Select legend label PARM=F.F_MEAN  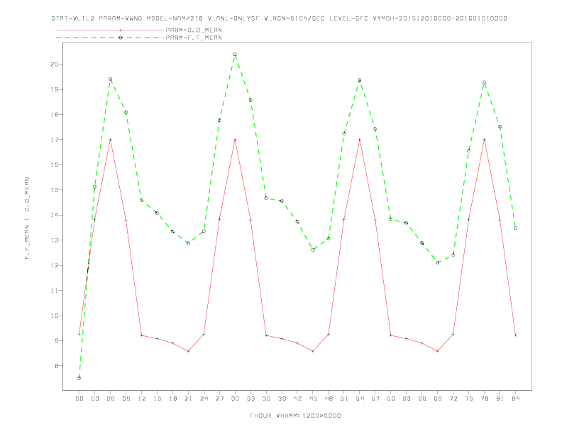pos(194,38)
